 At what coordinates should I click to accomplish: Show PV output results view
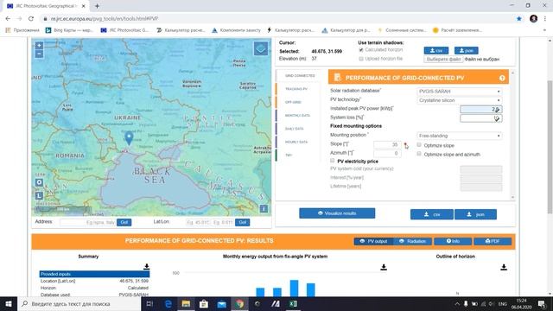pos(373,241)
